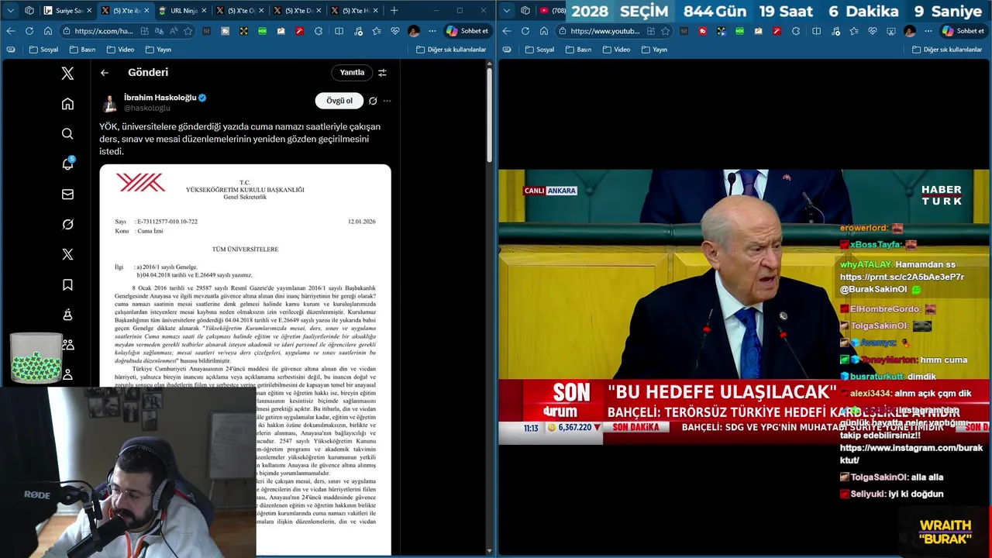This screenshot has width=992, height=558.
Task: Click translate icon in X window address bar
Action: [x=159, y=31]
